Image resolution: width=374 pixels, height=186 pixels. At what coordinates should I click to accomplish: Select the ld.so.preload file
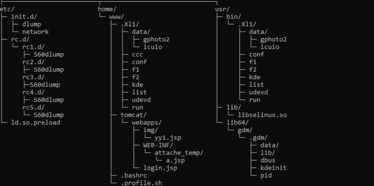(x=35, y=123)
